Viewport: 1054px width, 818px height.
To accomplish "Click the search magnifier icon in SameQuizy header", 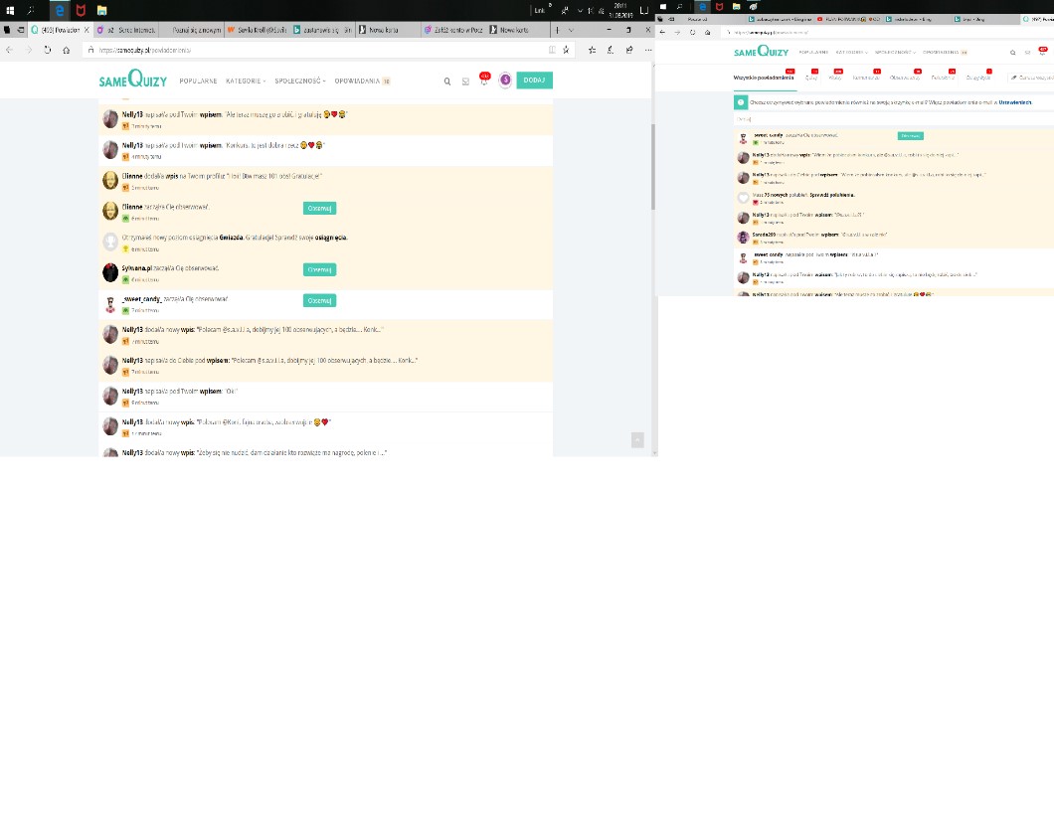I will point(446,82).
